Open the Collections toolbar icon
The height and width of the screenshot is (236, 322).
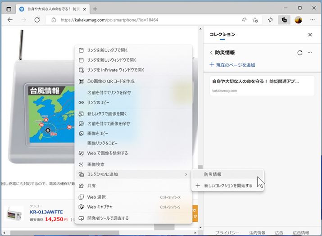pyautogui.click(x=284, y=20)
